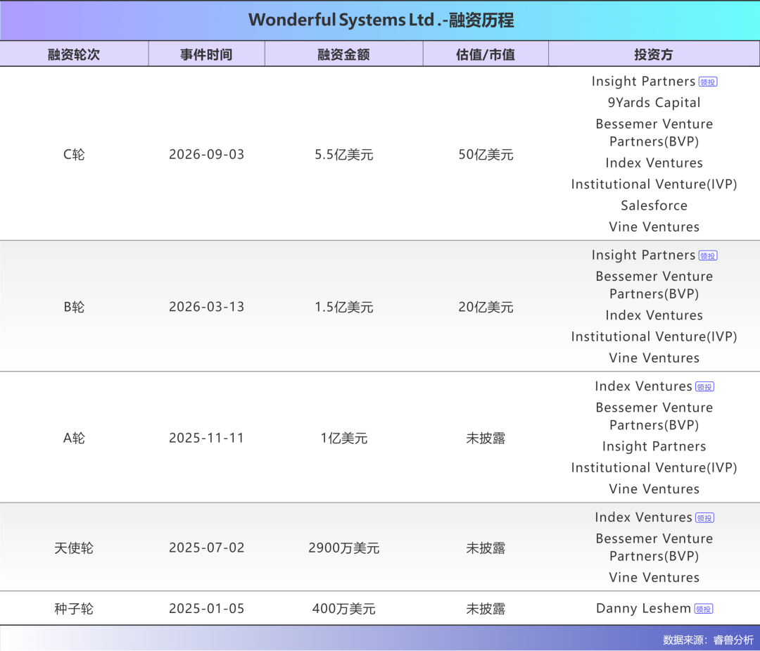
Task: Select the 天使轮 round cell
Action: (74, 548)
